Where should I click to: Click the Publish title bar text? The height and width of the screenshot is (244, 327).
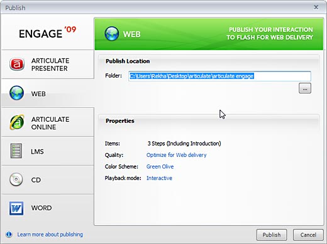pos(15,8)
